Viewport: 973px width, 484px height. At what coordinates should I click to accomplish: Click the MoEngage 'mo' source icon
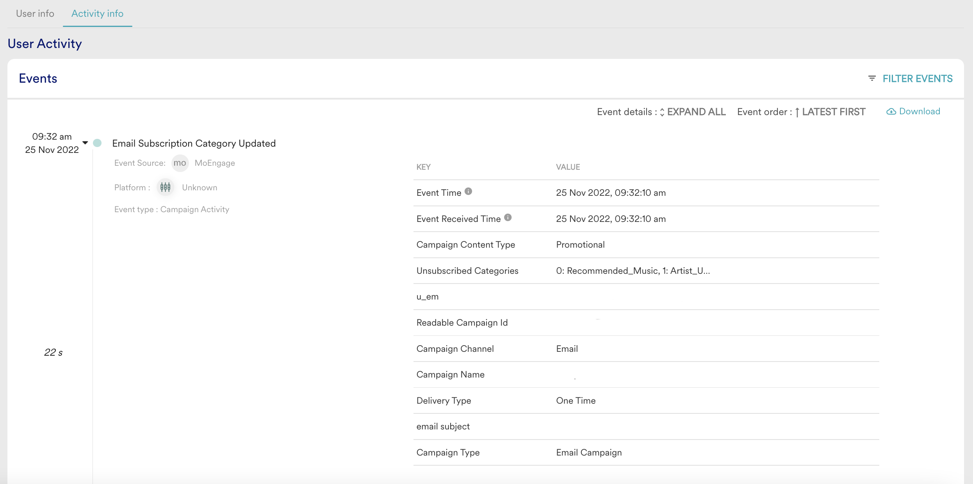pyautogui.click(x=180, y=163)
